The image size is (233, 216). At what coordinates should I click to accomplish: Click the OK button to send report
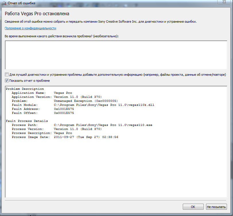[193, 207]
